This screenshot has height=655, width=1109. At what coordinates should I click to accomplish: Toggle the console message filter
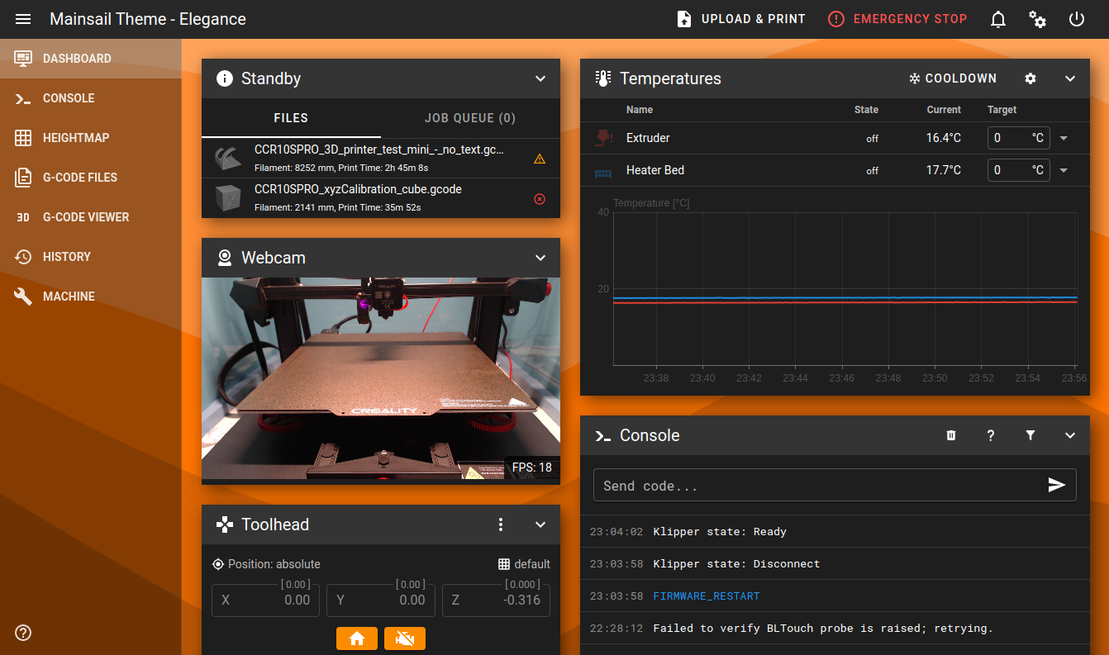coord(1030,435)
